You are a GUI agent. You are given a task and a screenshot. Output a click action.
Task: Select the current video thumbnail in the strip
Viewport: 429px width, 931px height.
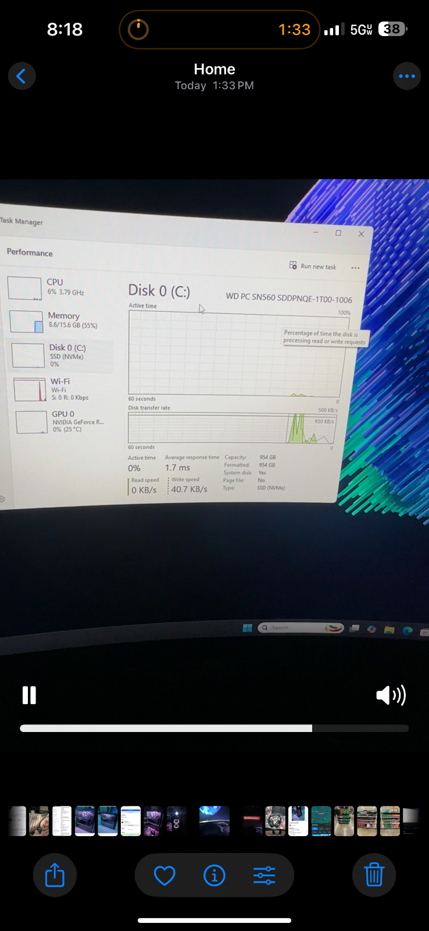(214, 821)
